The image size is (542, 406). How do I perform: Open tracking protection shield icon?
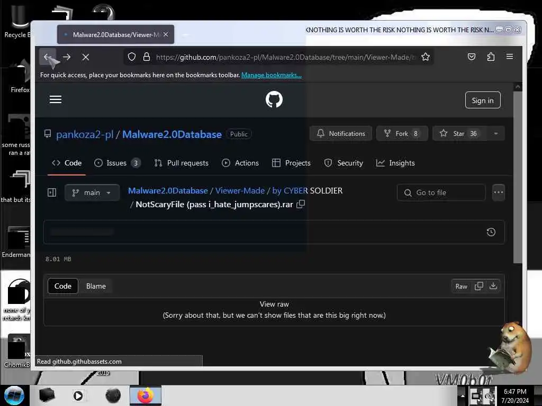coord(132,57)
